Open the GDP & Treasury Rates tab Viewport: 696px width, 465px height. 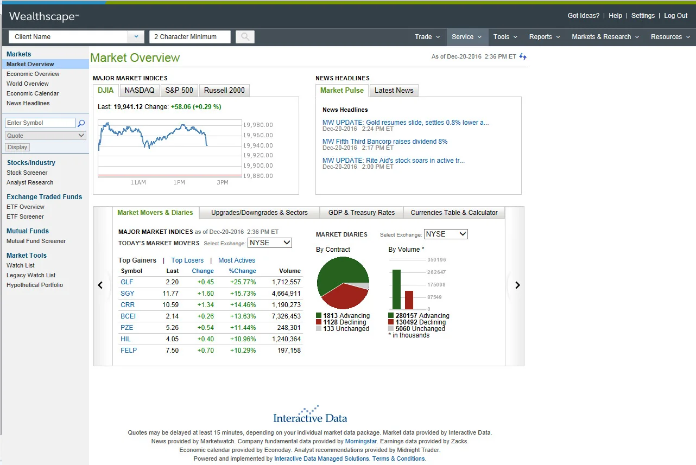click(361, 213)
